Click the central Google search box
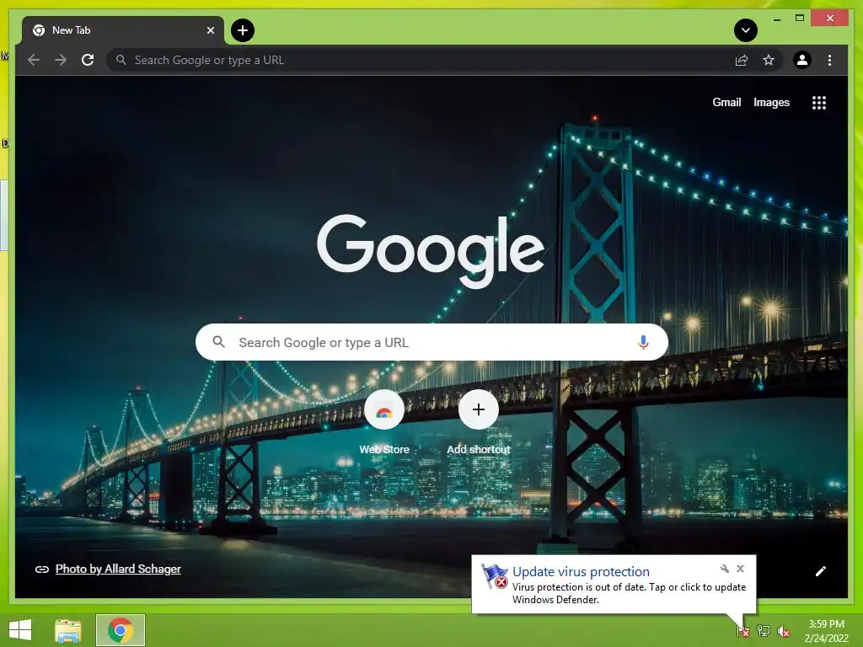This screenshot has height=647, width=863. coord(432,342)
